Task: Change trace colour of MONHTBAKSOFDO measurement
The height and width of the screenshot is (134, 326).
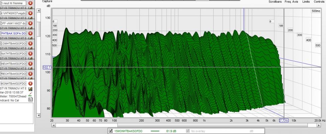Action: (x=30, y=94)
